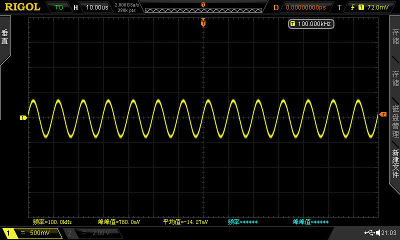Click the trigger position T marker atop graticule
Screen dimensions: 400x240
click(x=203, y=22)
